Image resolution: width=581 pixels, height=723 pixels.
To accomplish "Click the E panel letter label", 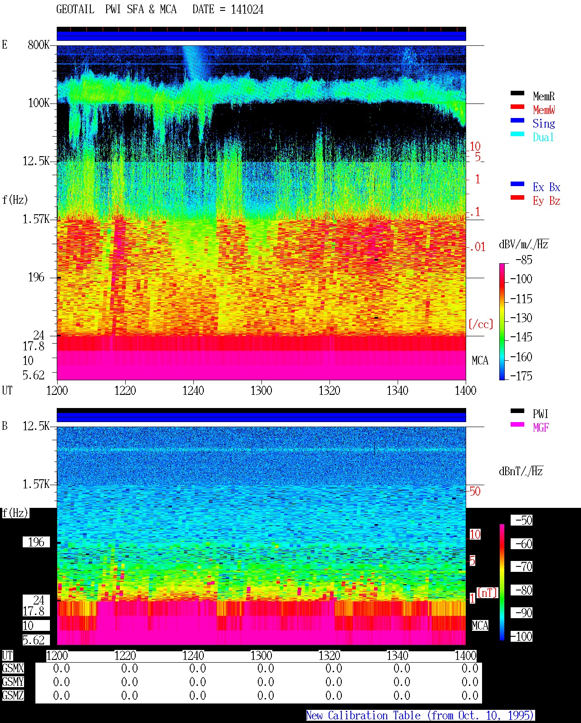I will pyautogui.click(x=5, y=44).
